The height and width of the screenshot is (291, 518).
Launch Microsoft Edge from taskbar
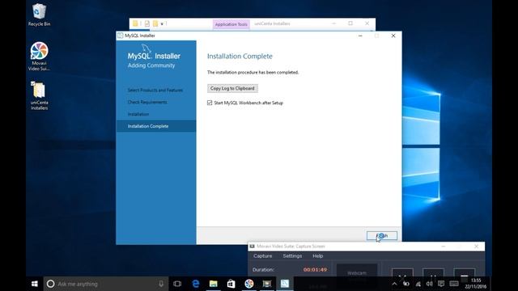(196, 284)
